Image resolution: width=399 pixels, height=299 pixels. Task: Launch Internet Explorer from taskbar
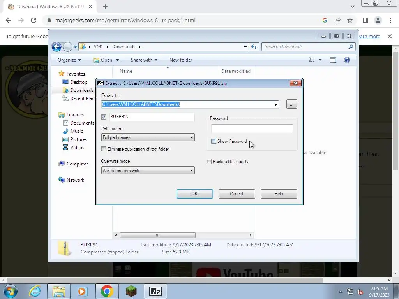click(x=35, y=291)
